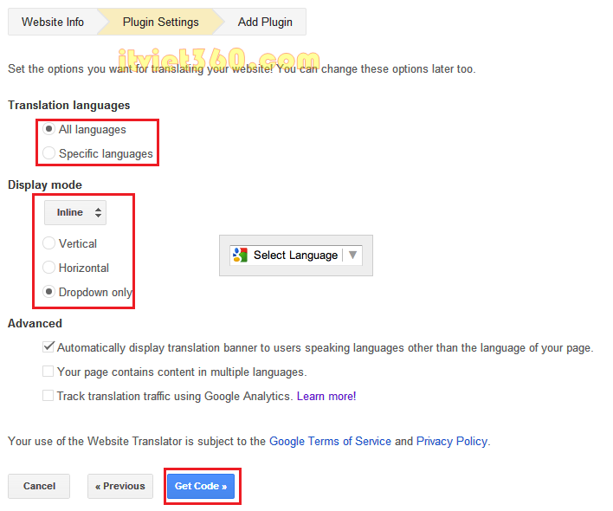
Task: Click the Google Translate colored icon in preview
Action: pyautogui.click(x=240, y=255)
